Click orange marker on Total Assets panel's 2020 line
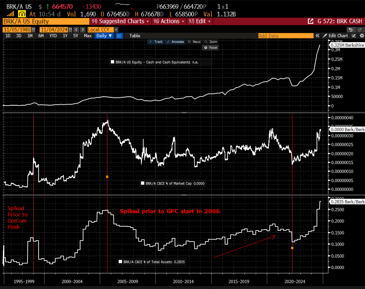 pos(292,248)
